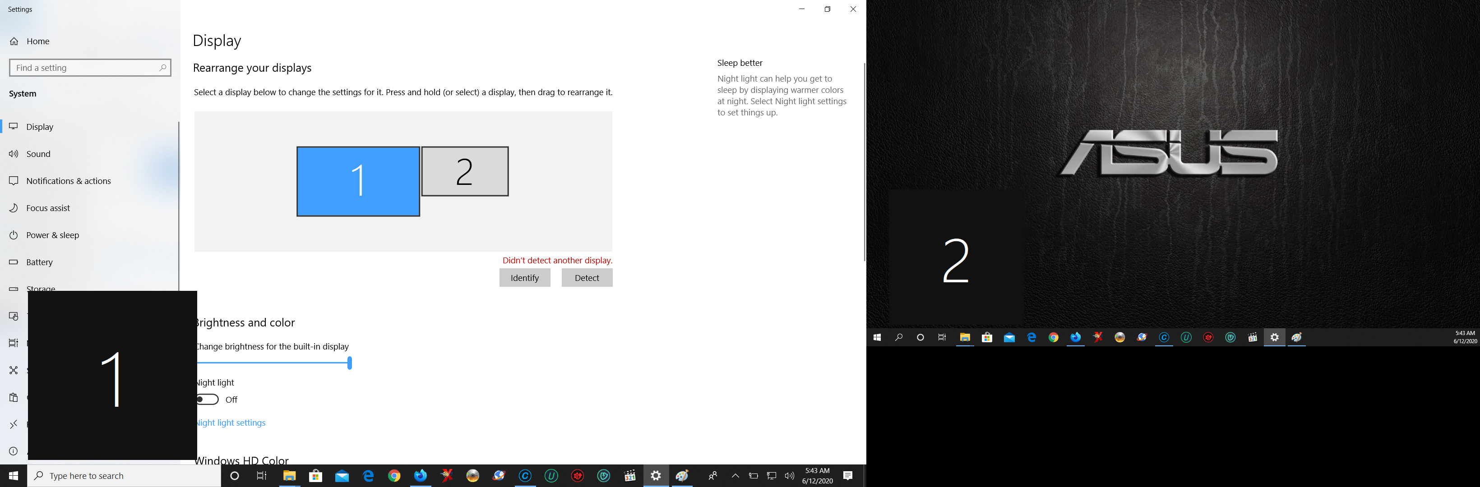1480x487 pixels.
Task: Click the speaker volume tray icon
Action: pyautogui.click(x=790, y=476)
